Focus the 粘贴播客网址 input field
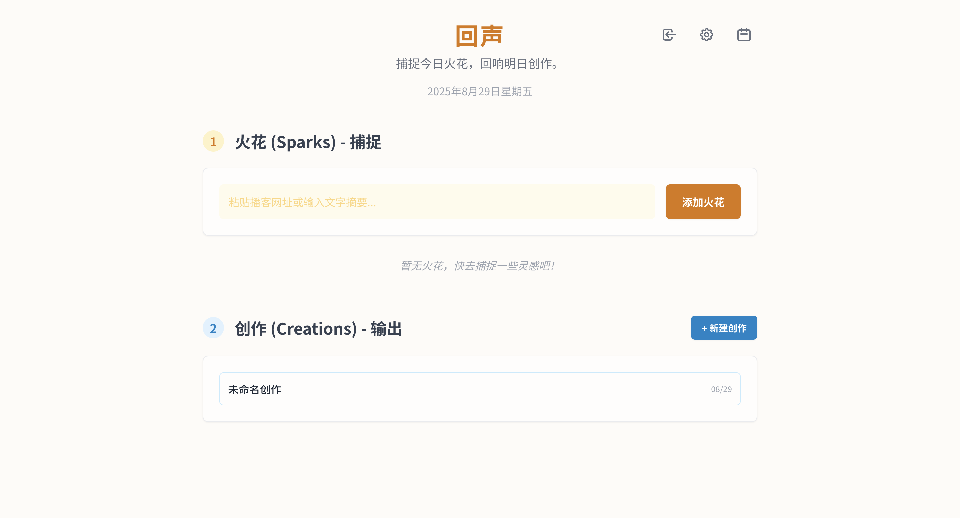 (x=437, y=202)
